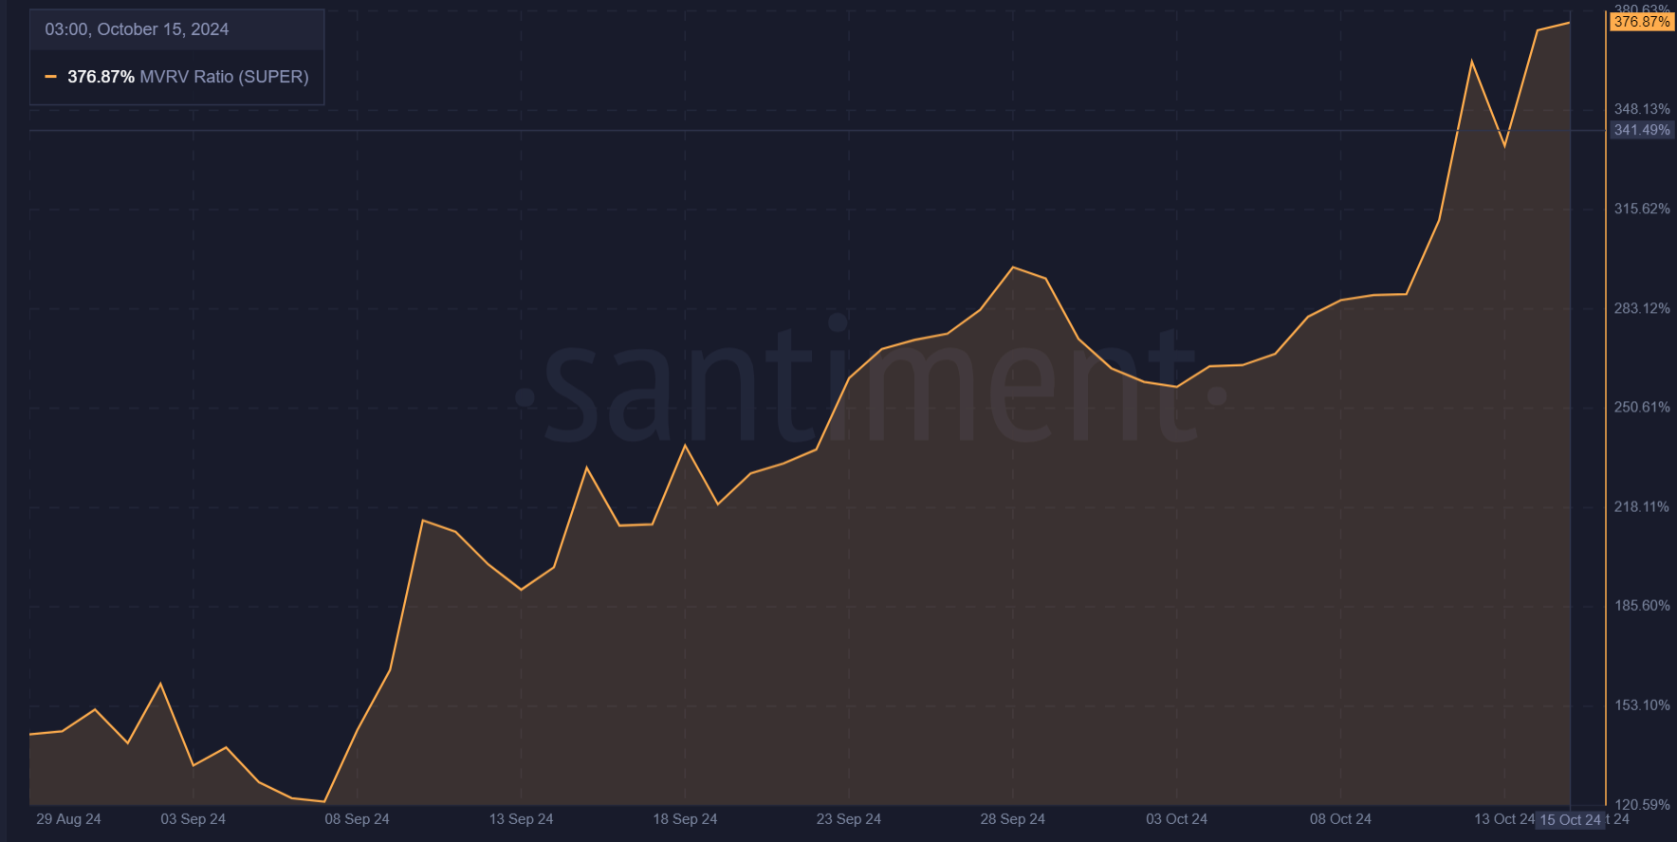Click the MVRV Ratio (SUPER) legend label
The height and width of the screenshot is (842, 1677).
(224, 77)
